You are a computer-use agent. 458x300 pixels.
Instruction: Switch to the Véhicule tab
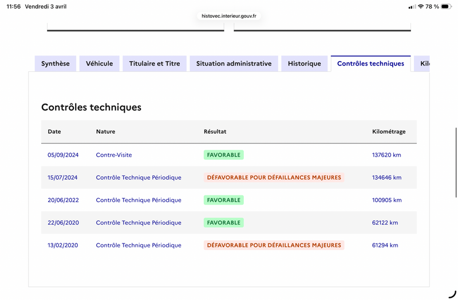pyautogui.click(x=100, y=63)
